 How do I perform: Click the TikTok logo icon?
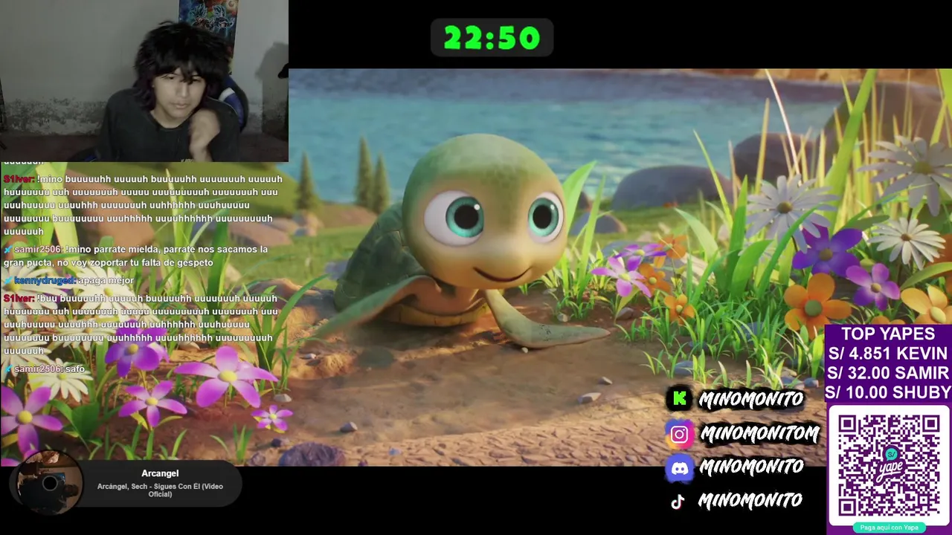(x=678, y=502)
